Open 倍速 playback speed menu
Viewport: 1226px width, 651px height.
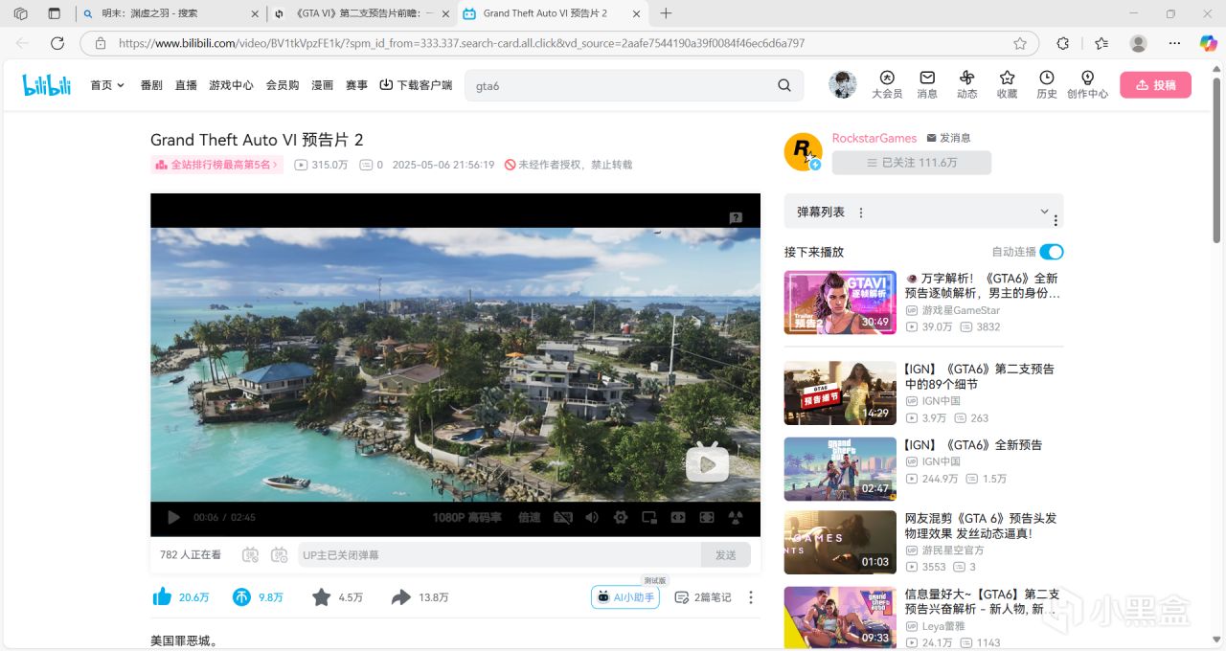[x=530, y=517]
